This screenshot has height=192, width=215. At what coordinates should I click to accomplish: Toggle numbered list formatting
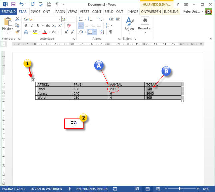(x=90, y=19)
